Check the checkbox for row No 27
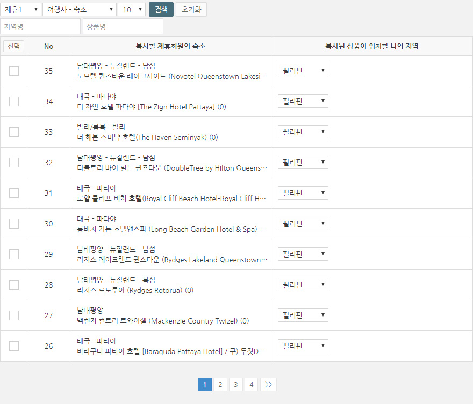This screenshot has height=404, width=473. 14,315
